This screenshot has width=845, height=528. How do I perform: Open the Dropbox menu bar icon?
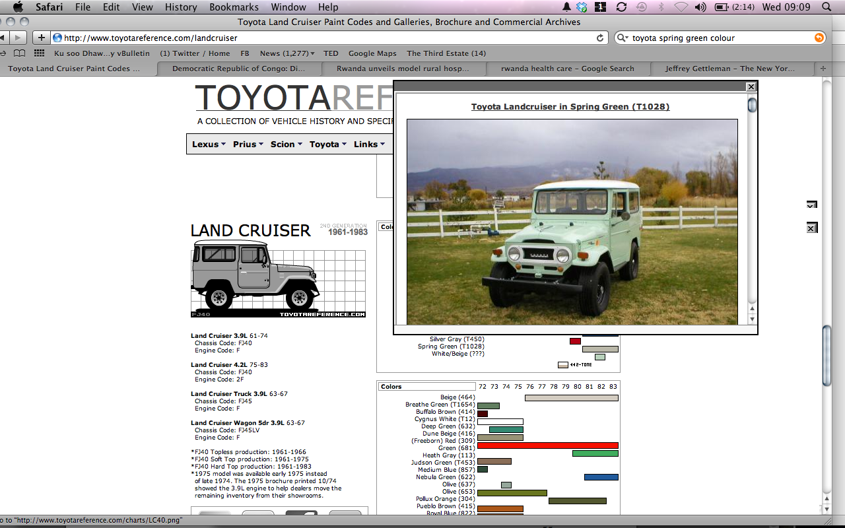click(x=582, y=7)
